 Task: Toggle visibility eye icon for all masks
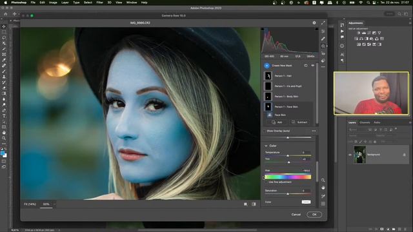[312, 66]
